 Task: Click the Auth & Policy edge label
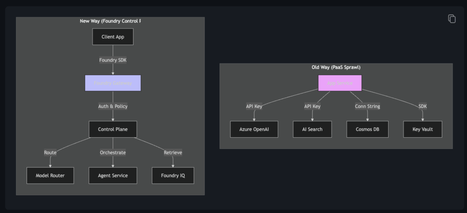click(113, 106)
